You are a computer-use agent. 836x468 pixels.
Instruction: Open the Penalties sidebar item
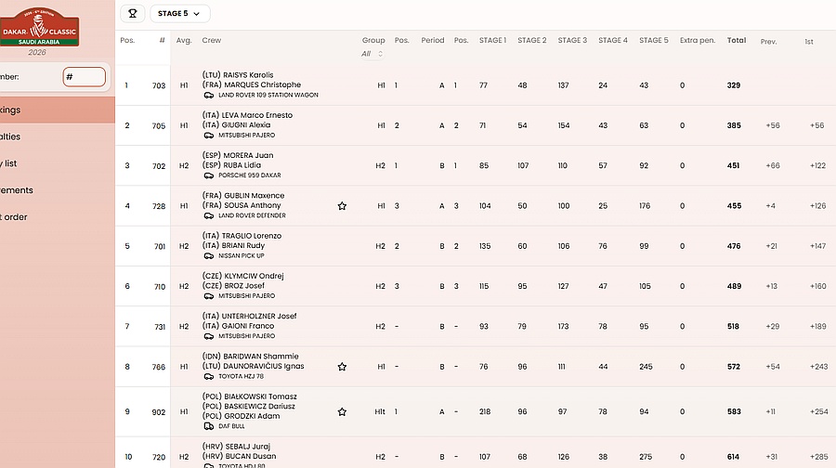(28, 136)
